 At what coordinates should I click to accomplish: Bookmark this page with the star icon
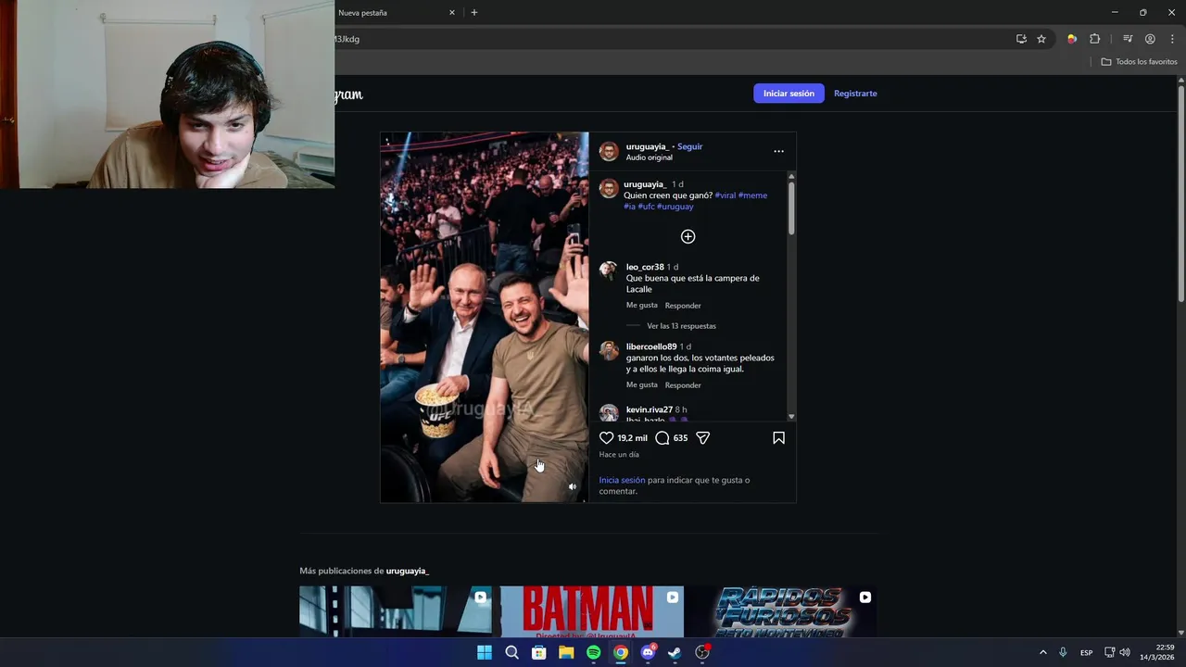[1041, 39]
